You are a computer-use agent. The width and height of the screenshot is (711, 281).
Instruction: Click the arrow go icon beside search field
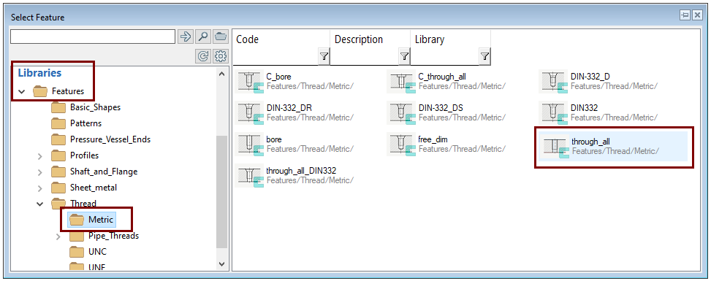[185, 36]
